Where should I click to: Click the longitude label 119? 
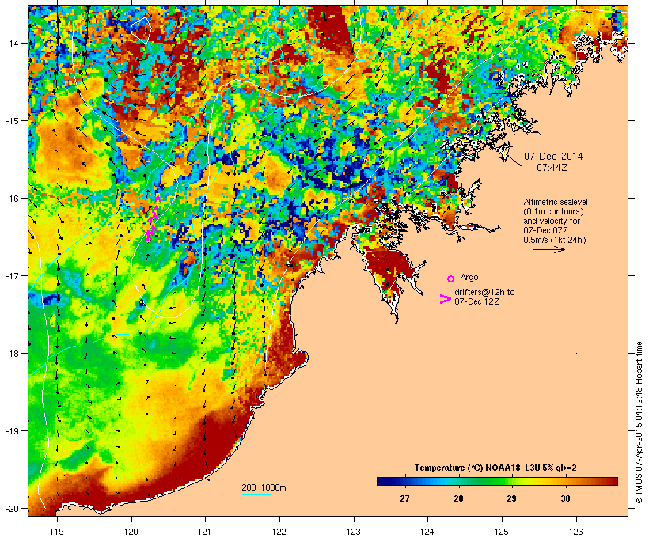57,532
